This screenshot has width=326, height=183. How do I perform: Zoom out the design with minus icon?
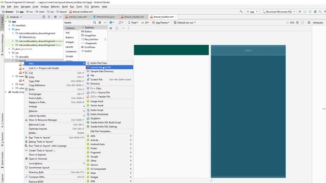coord(287,22)
